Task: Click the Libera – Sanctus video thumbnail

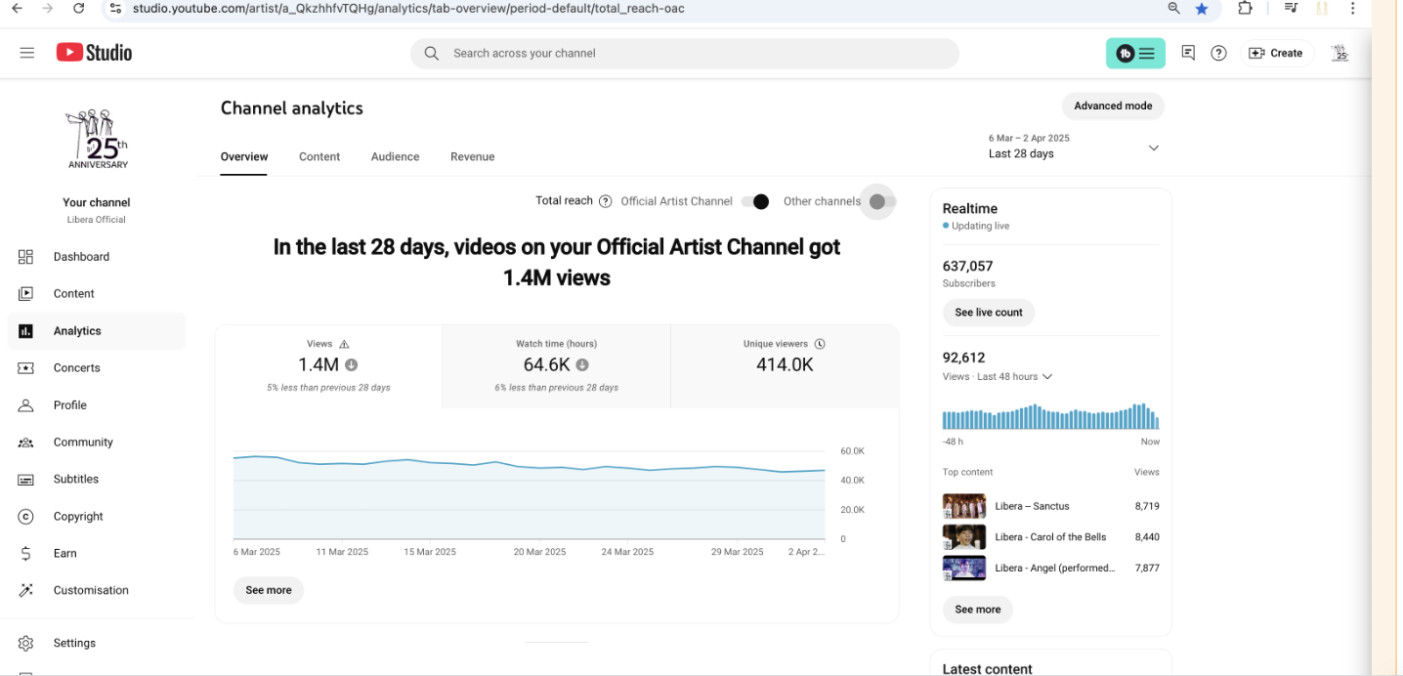Action: 963,506
